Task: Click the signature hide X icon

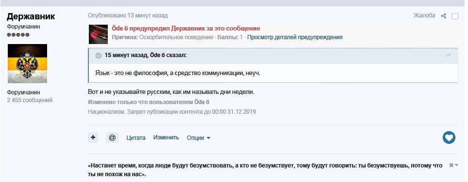Action: (451, 165)
